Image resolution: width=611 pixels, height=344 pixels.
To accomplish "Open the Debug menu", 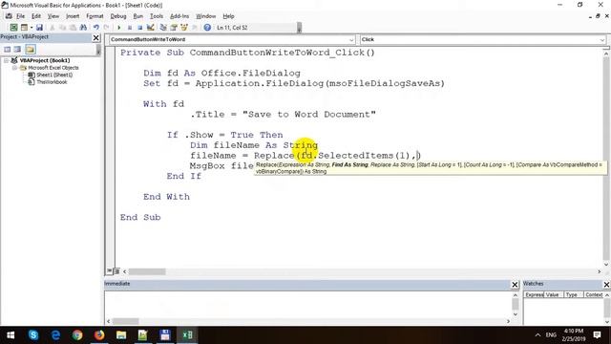I will (x=118, y=16).
